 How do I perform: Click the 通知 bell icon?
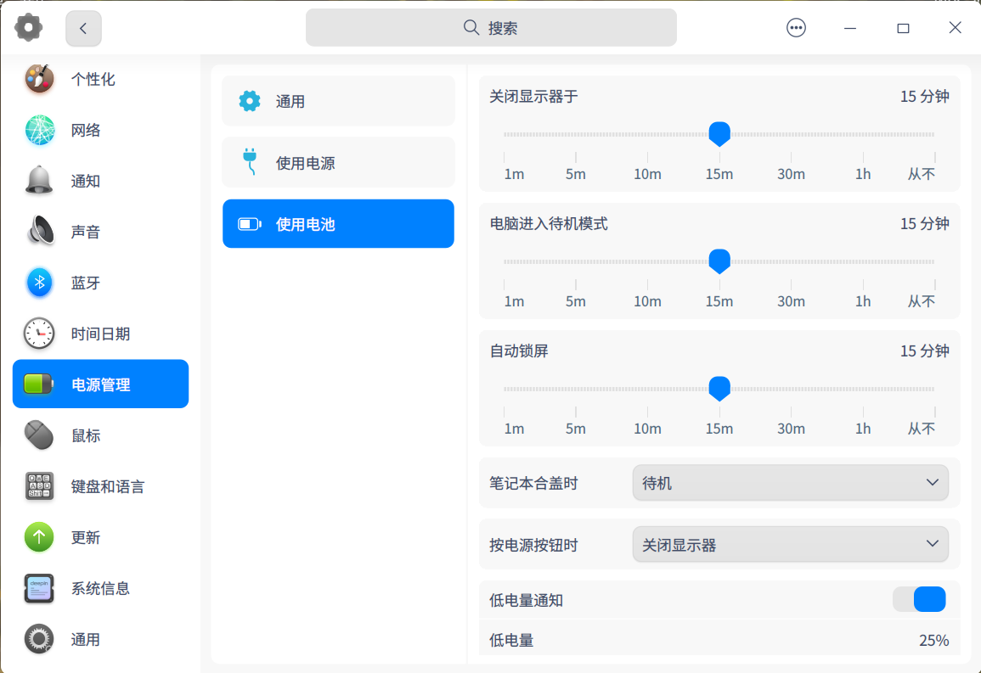39,181
